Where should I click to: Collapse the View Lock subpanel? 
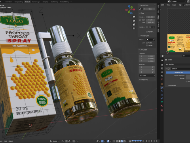(141, 36)
